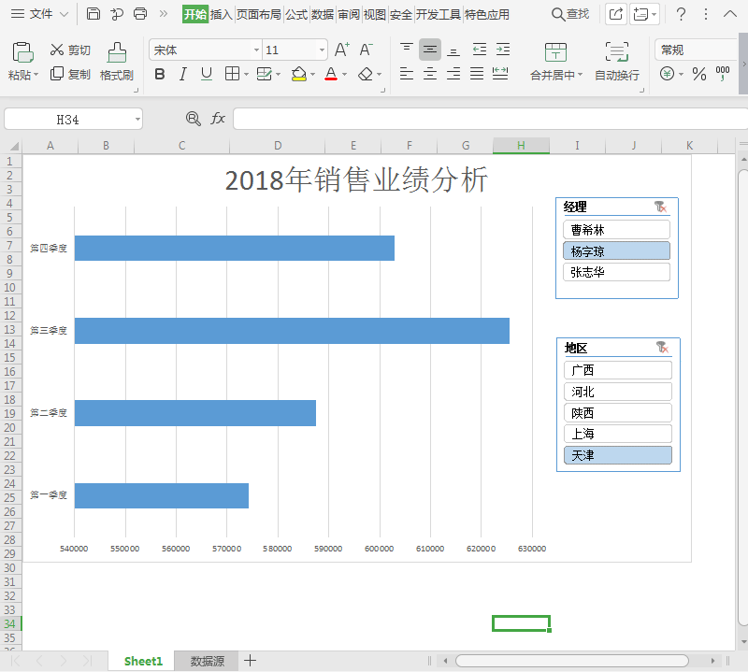This screenshot has height=672, width=748.
Task: Click the justify alignment icon
Action: pos(477,74)
